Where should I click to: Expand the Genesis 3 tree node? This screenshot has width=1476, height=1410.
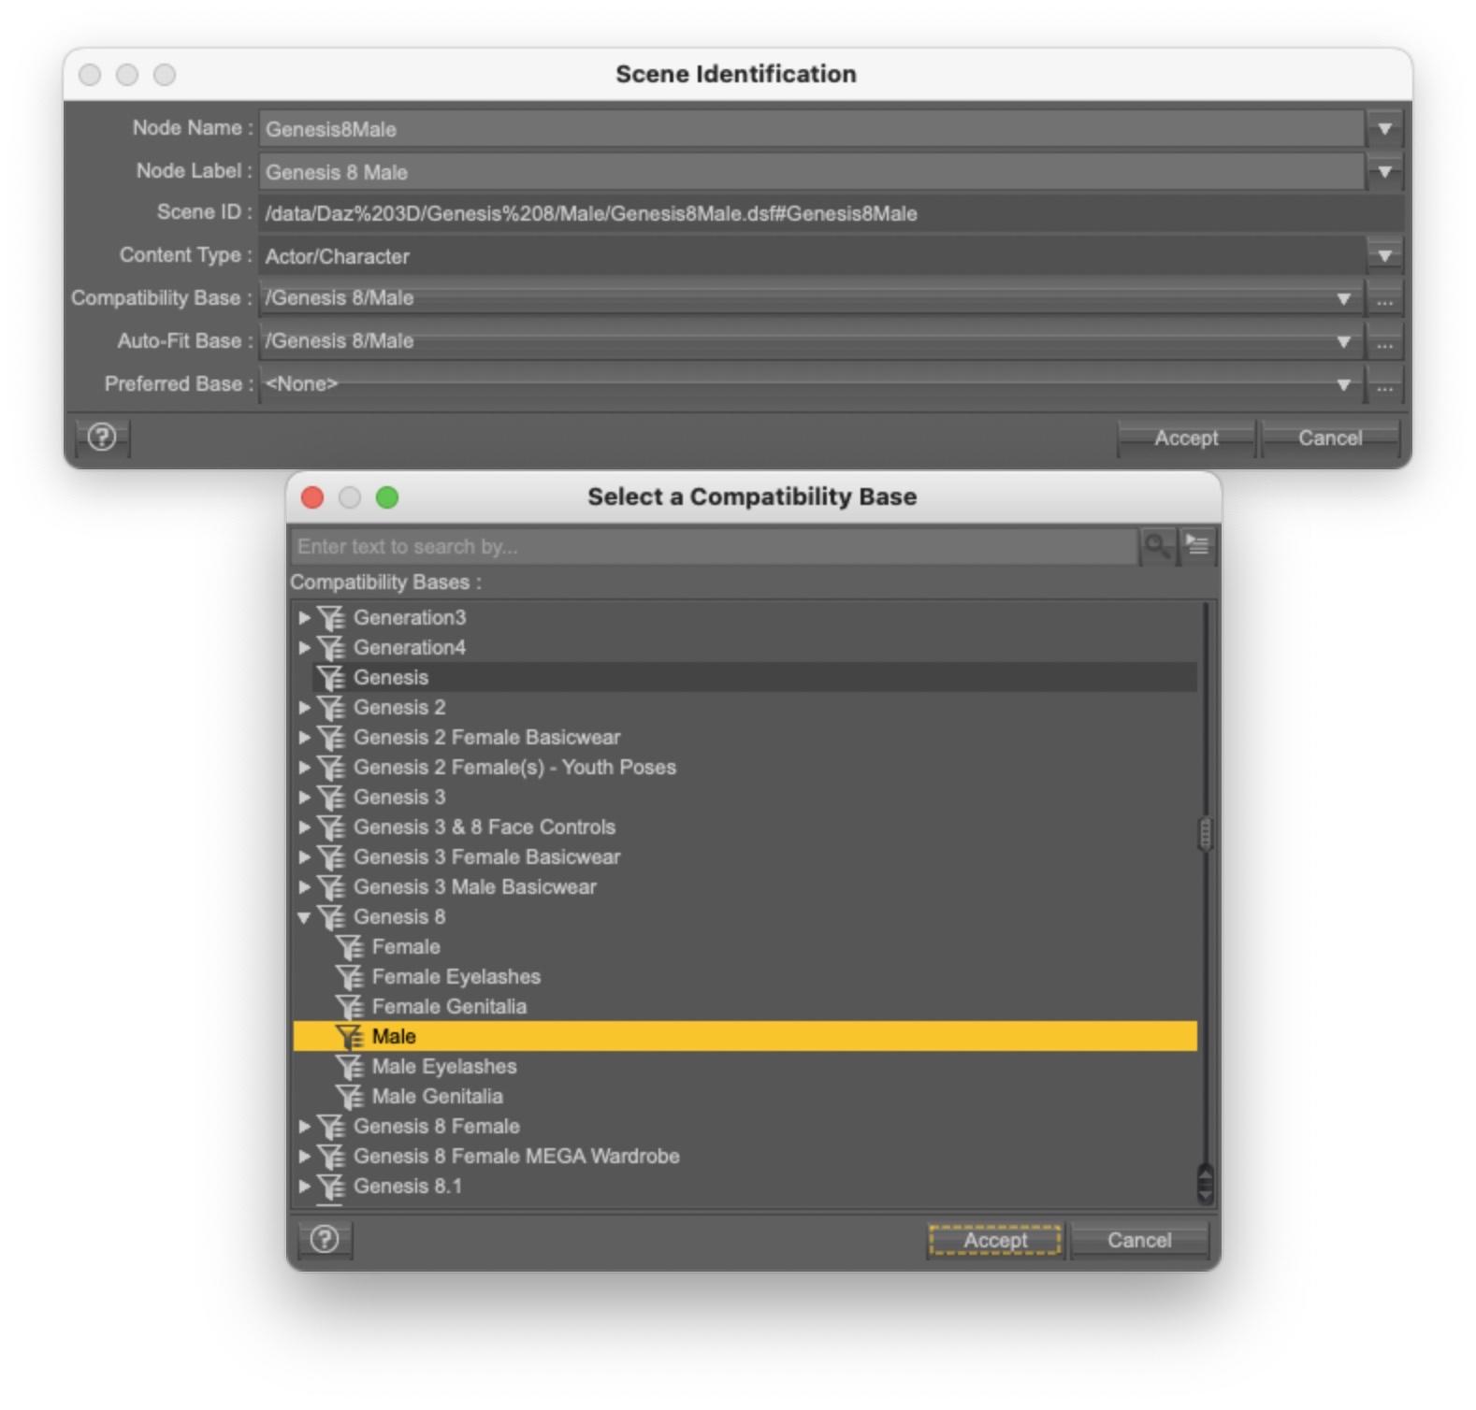(304, 798)
